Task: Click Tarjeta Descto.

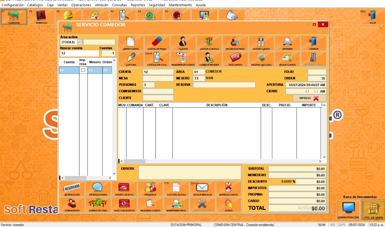Action: 124,189
